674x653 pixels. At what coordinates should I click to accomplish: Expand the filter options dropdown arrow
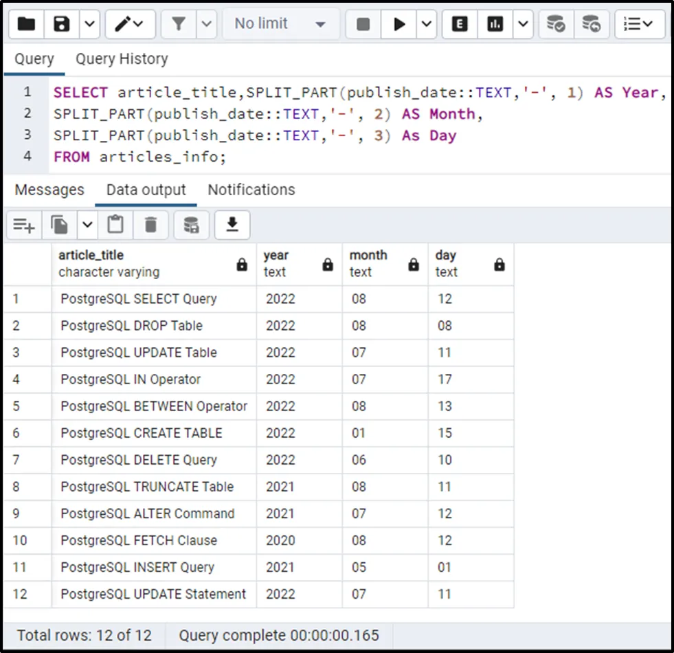(x=207, y=24)
